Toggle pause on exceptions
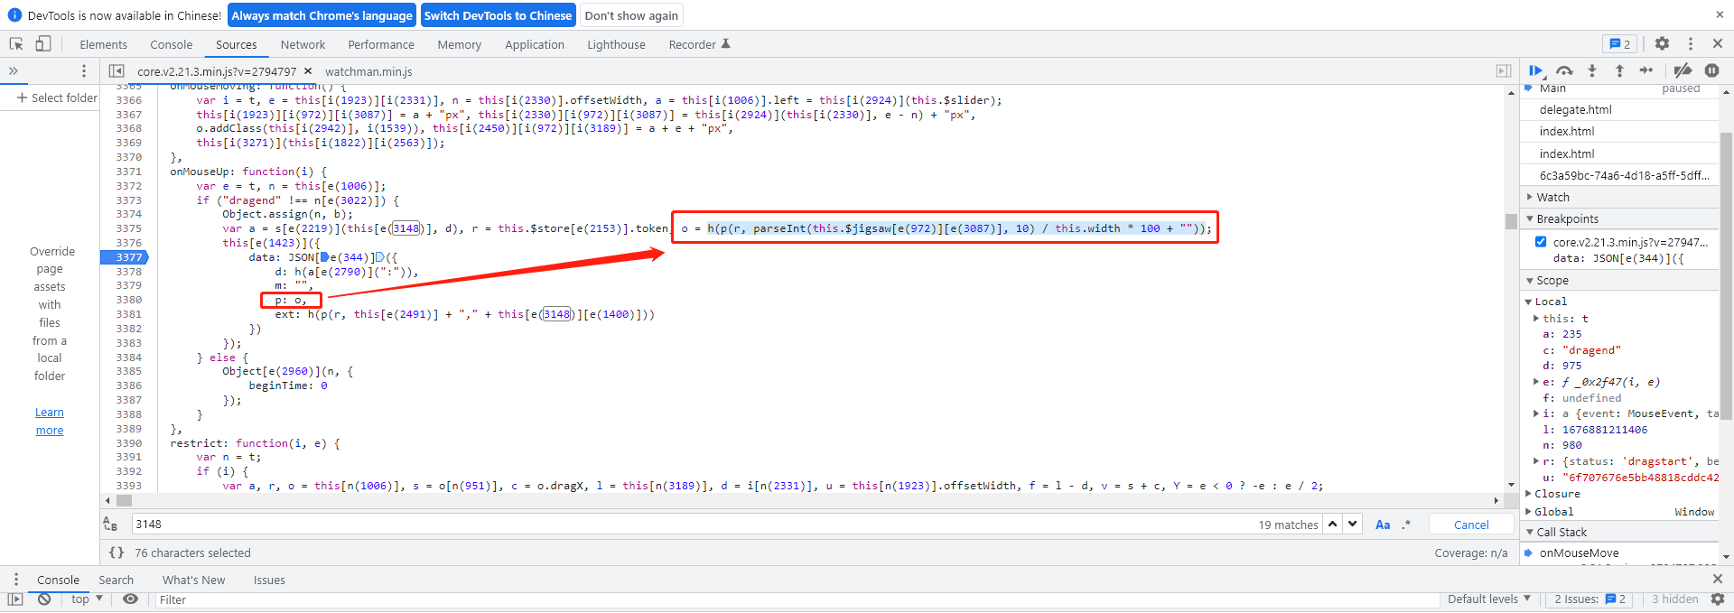Viewport: 1734px width, 613px height. (1711, 70)
